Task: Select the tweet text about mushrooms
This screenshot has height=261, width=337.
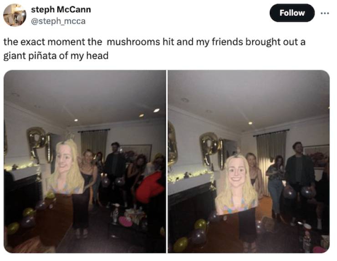Action: pos(154,49)
